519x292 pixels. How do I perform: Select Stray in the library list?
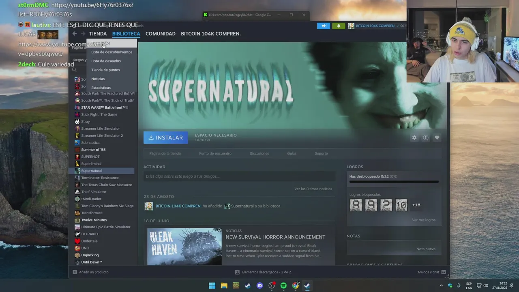(x=86, y=122)
